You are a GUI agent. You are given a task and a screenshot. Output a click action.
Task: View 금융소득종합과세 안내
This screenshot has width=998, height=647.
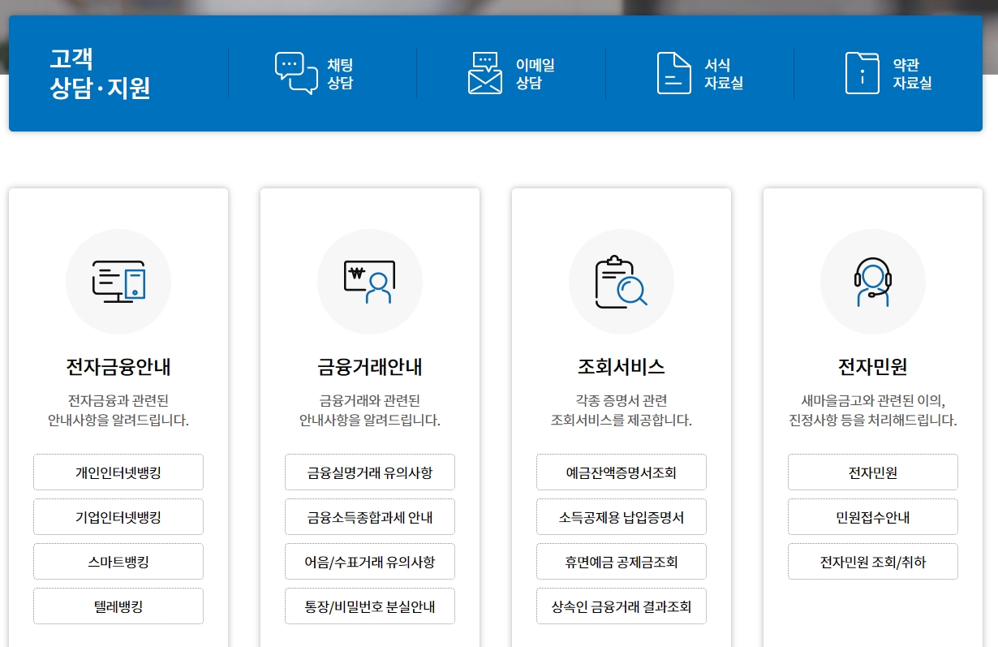point(369,516)
